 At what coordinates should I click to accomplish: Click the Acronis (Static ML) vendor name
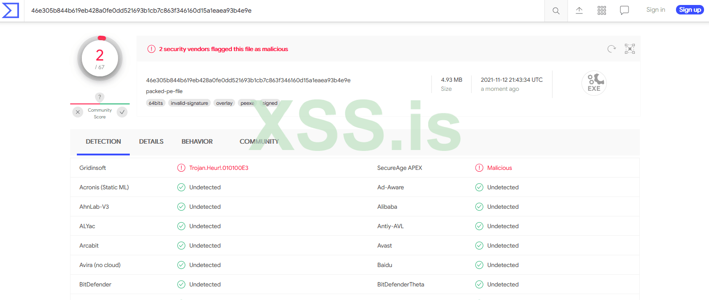pyautogui.click(x=104, y=187)
